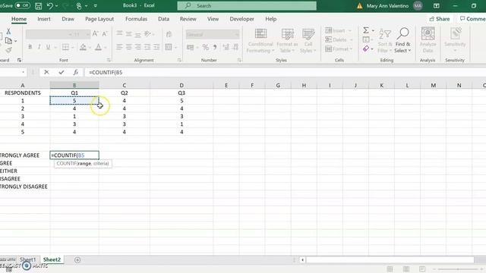The width and height of the screenshot is (486, 273).
Task: Click Page Layout view icon in status bar
Action: pyautogui.click(x=406, y=269)
